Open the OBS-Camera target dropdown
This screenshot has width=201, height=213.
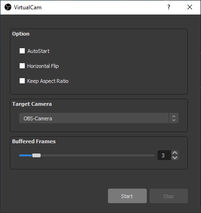click(x=99, y=118)
